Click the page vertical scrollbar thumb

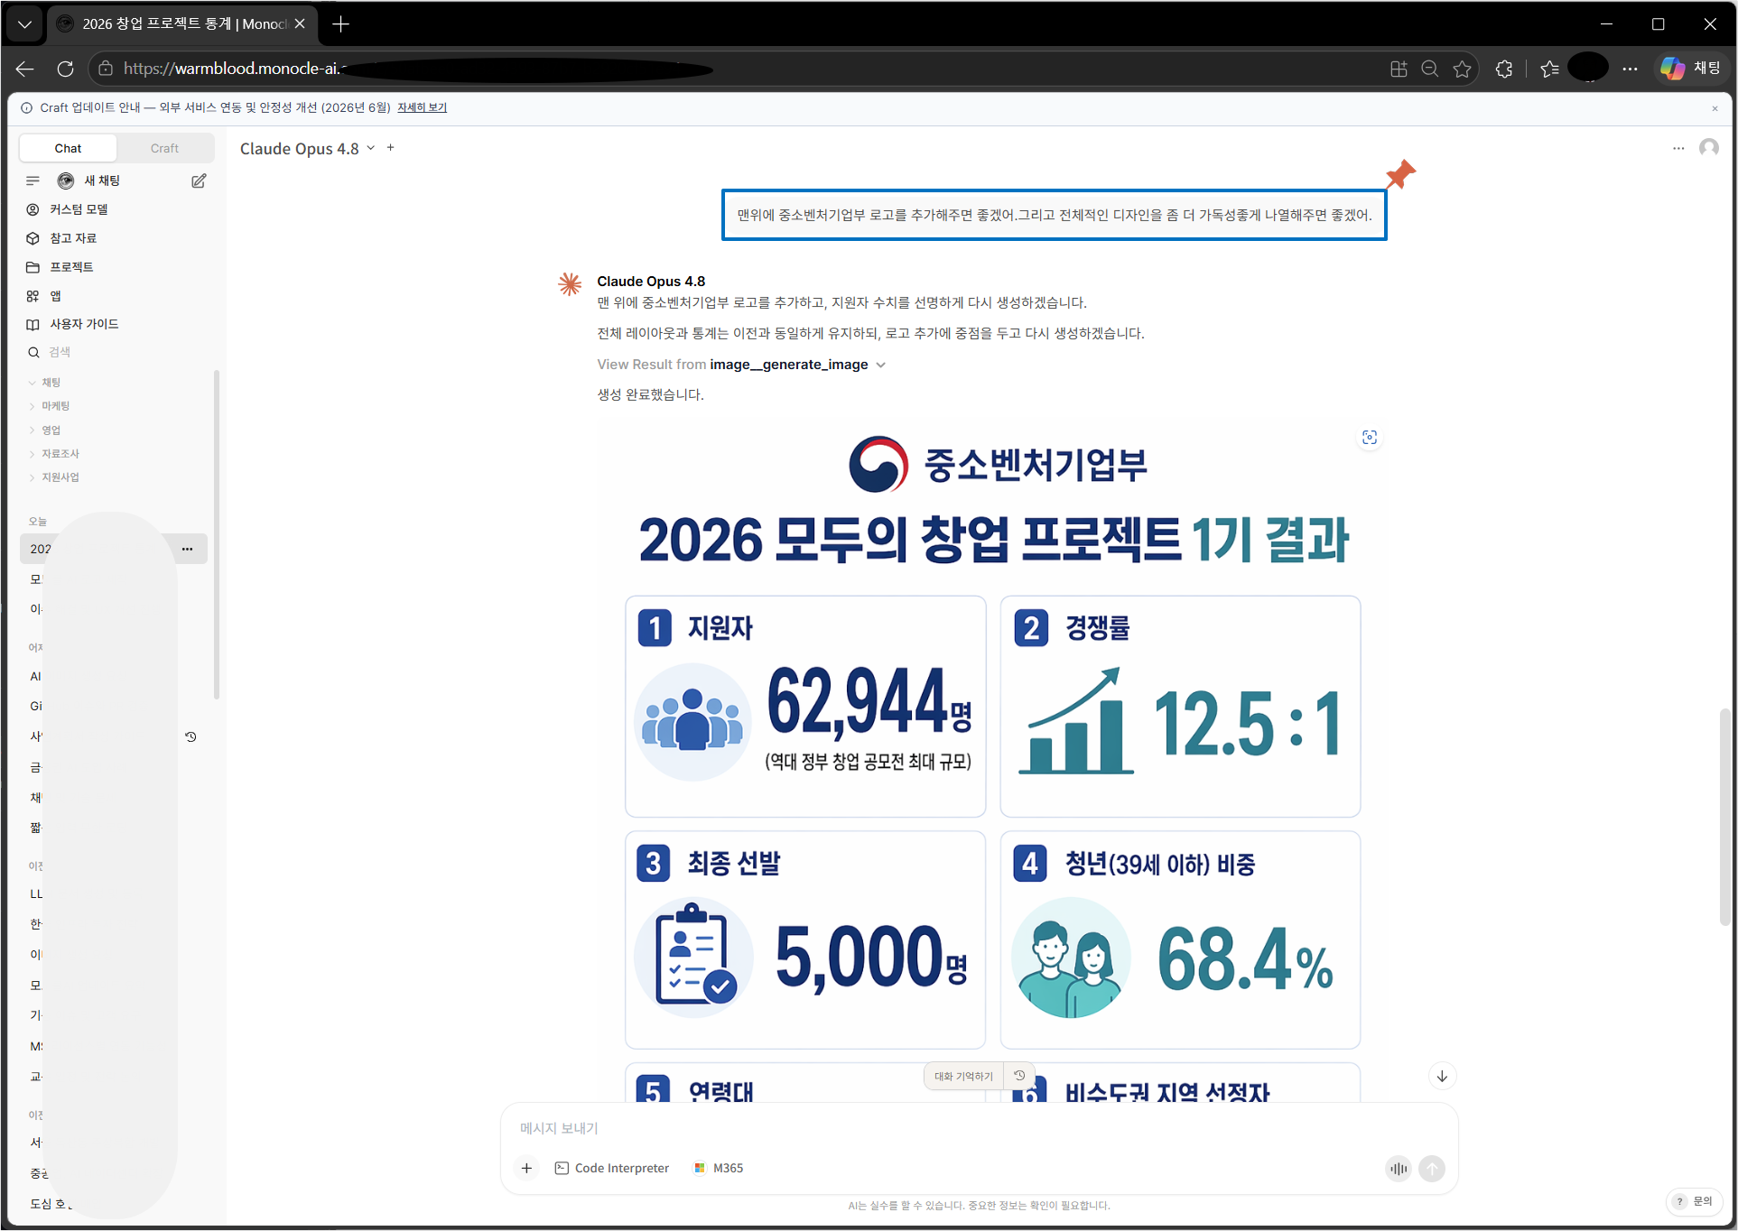(1725, 817)
